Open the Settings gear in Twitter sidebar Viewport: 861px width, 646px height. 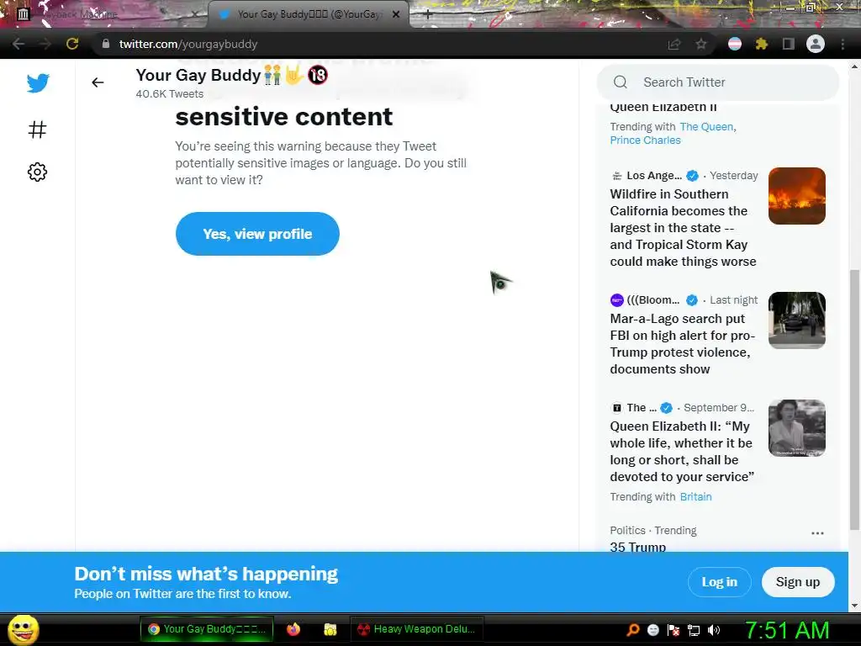pyautogui.click(x=37, y=172)
